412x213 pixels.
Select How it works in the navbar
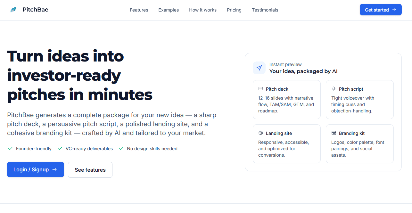(203, 10)
